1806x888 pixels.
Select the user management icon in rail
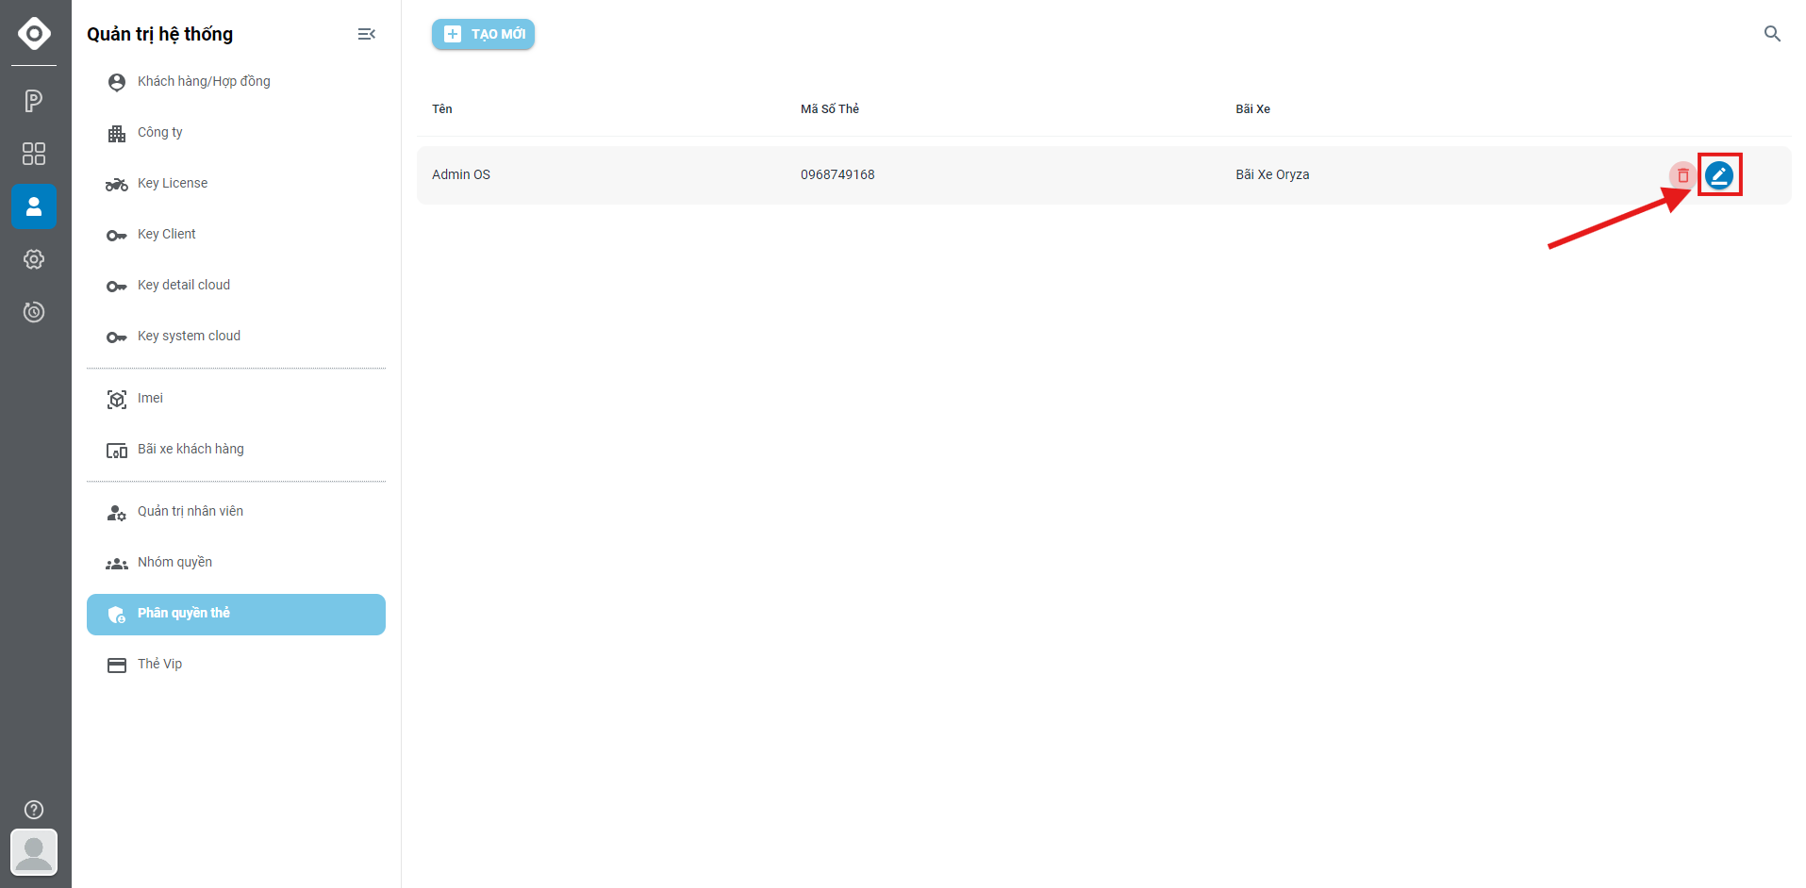pos(34,206)
